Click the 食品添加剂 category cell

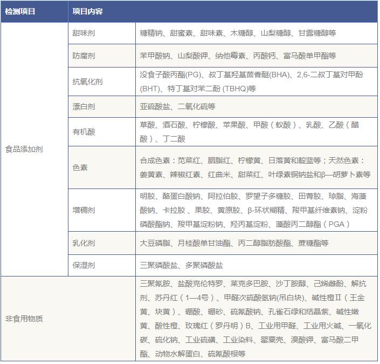pyautogui.click(x=24, y=149)
